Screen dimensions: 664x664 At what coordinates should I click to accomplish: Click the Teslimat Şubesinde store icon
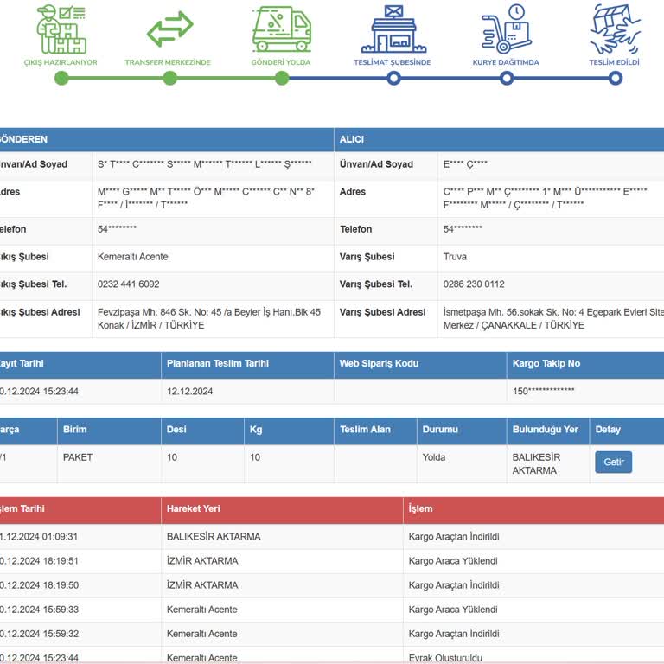click(x=393, y=29)
